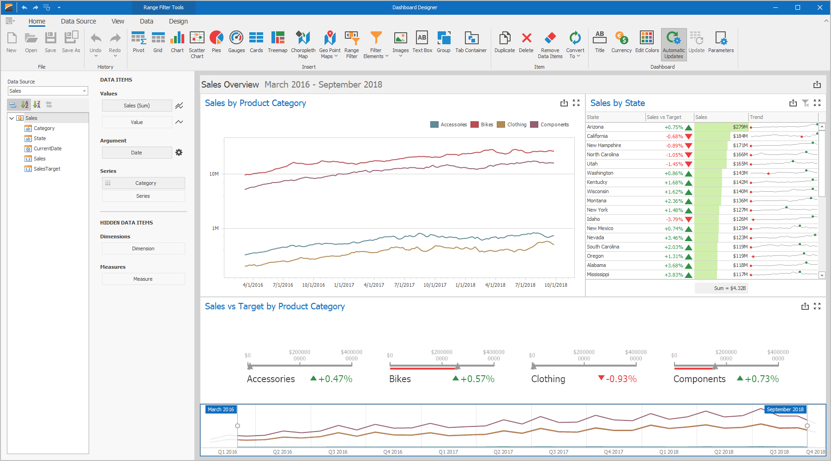The image size is (831, 461).
Task: Collapse the Sales tree node
Action: (12, 118)
